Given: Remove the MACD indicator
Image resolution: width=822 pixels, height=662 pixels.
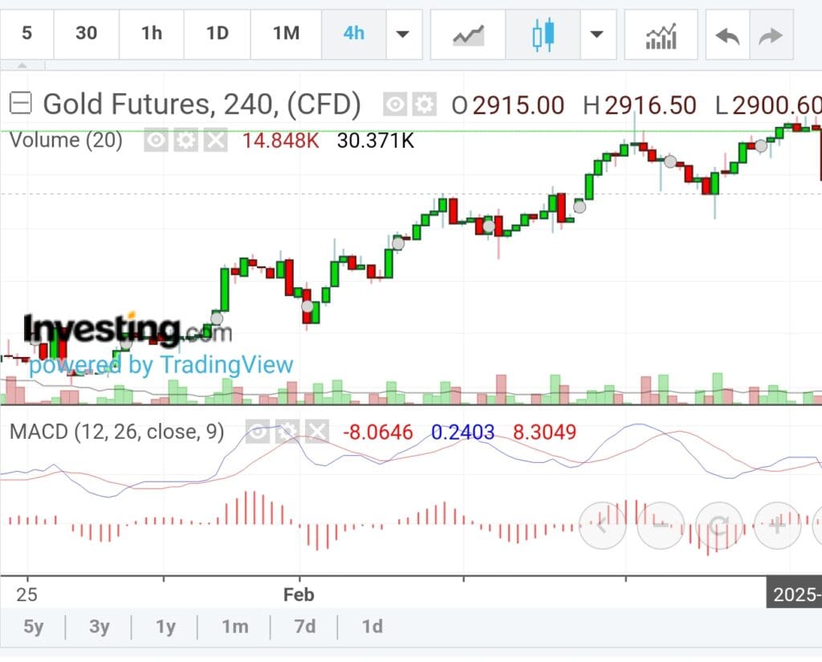Looking at the screenshot, I should (317, 432).
